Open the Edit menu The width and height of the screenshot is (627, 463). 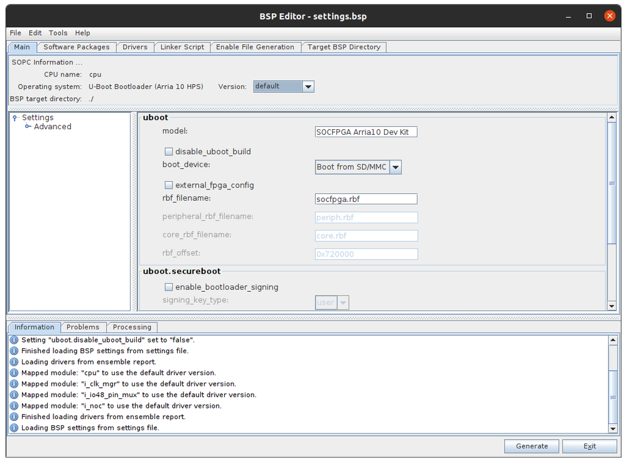point(35,33)
